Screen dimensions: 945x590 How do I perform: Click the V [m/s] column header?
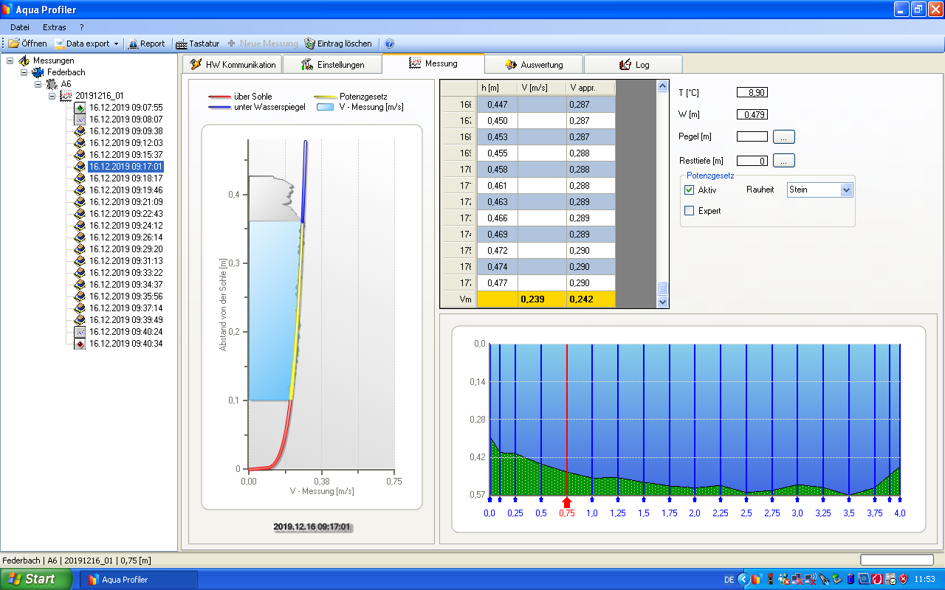[x=542, y=88]
